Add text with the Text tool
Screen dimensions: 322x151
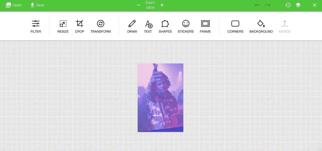pyautogui.click(x=148, y=26)
